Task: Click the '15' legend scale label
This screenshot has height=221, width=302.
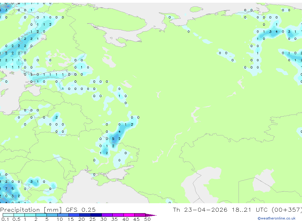Action: (x=71, y=219)
